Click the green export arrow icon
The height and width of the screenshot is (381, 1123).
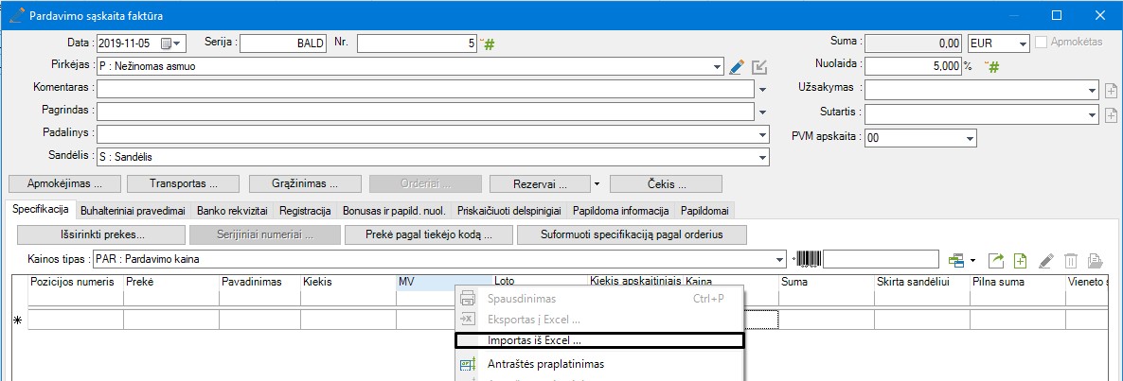(x=996, y=259)
